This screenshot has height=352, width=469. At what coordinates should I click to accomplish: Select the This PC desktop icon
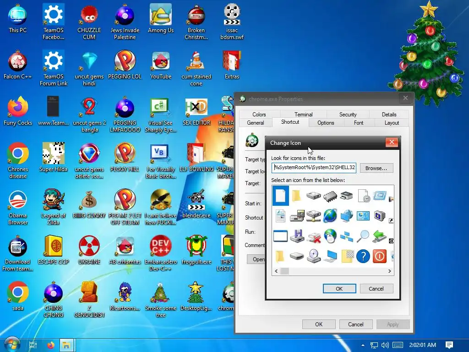[18, 18]
